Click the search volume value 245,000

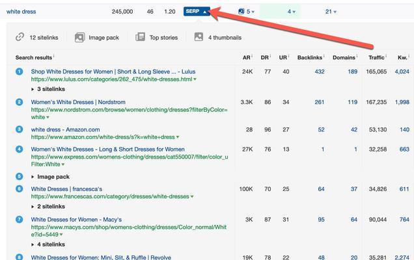[x=122, y=12]
